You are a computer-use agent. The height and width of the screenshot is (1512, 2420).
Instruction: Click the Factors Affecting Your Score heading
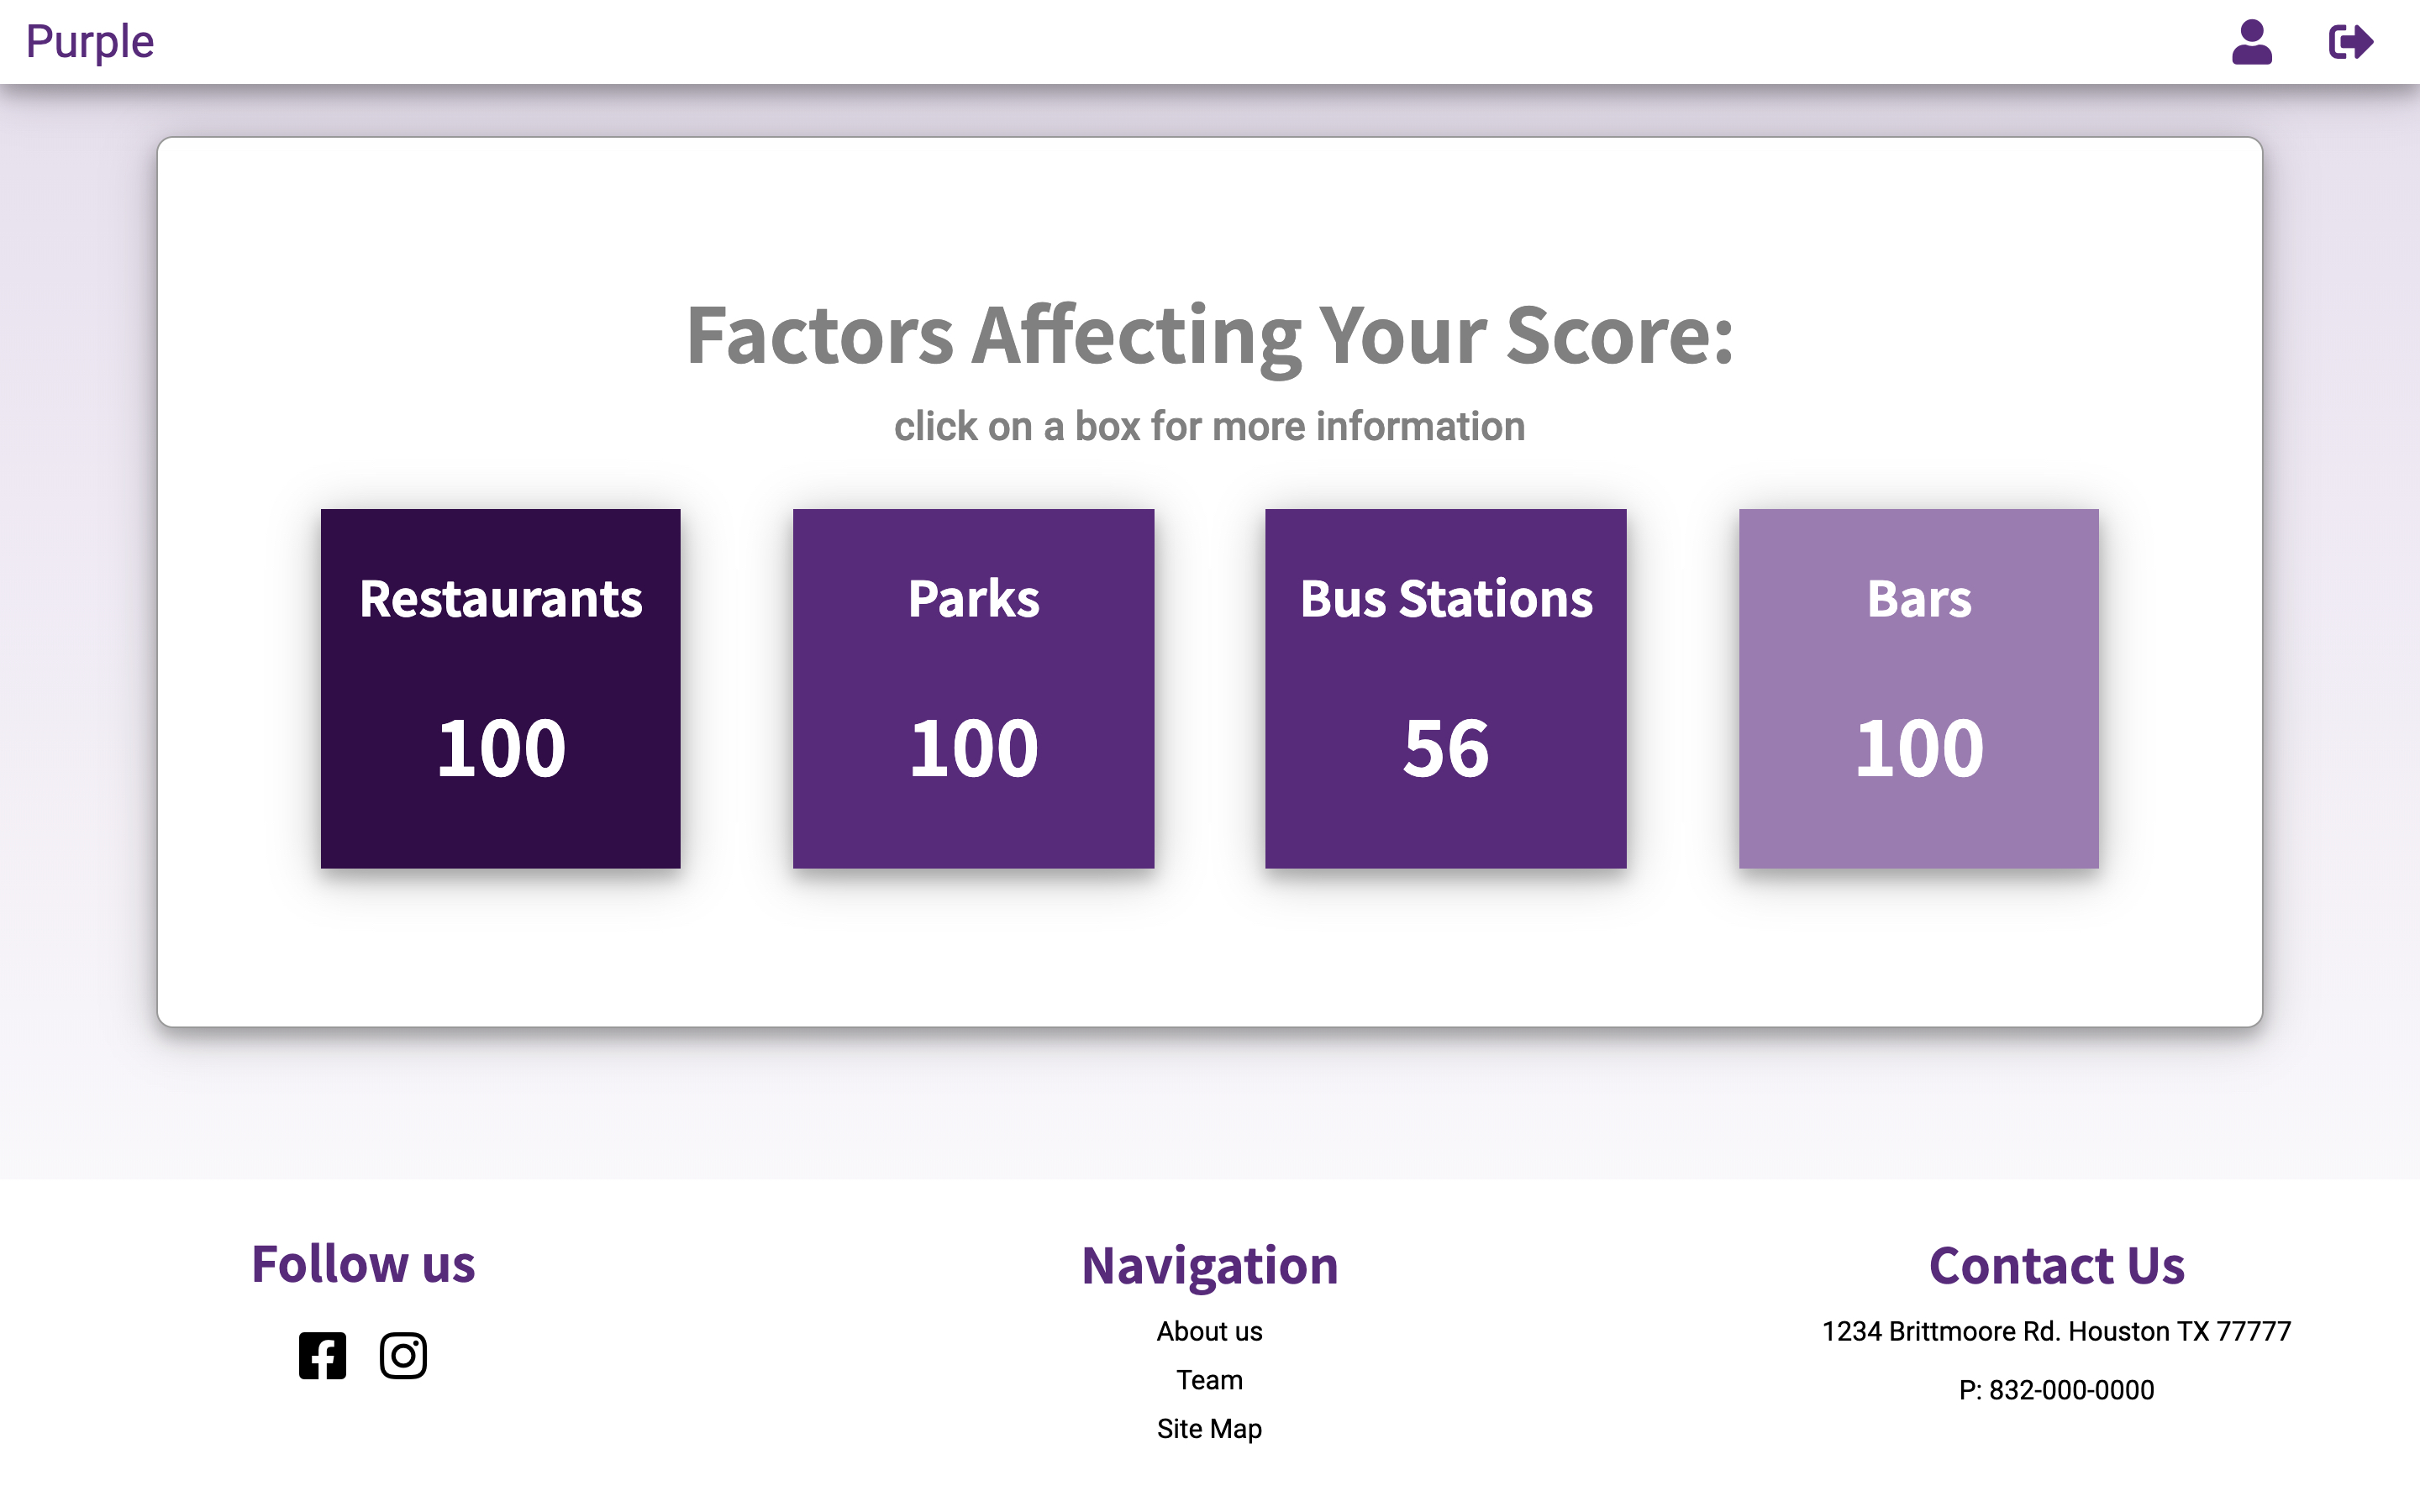pos(1209,336)
